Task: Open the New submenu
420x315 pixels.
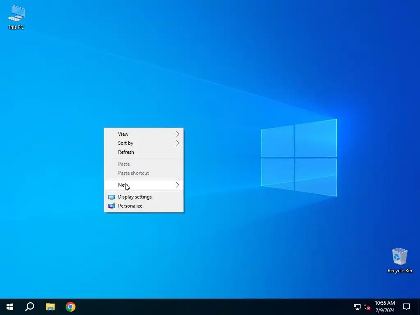Action: click(144, 185)
